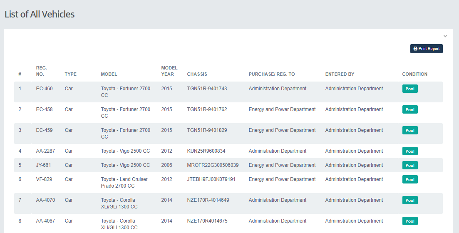Click the Chassis column header

click(x=197, y=74)
